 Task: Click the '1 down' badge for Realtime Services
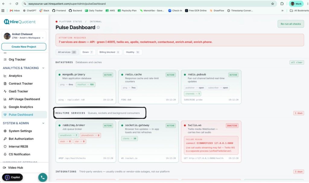[x=298, y=113]
